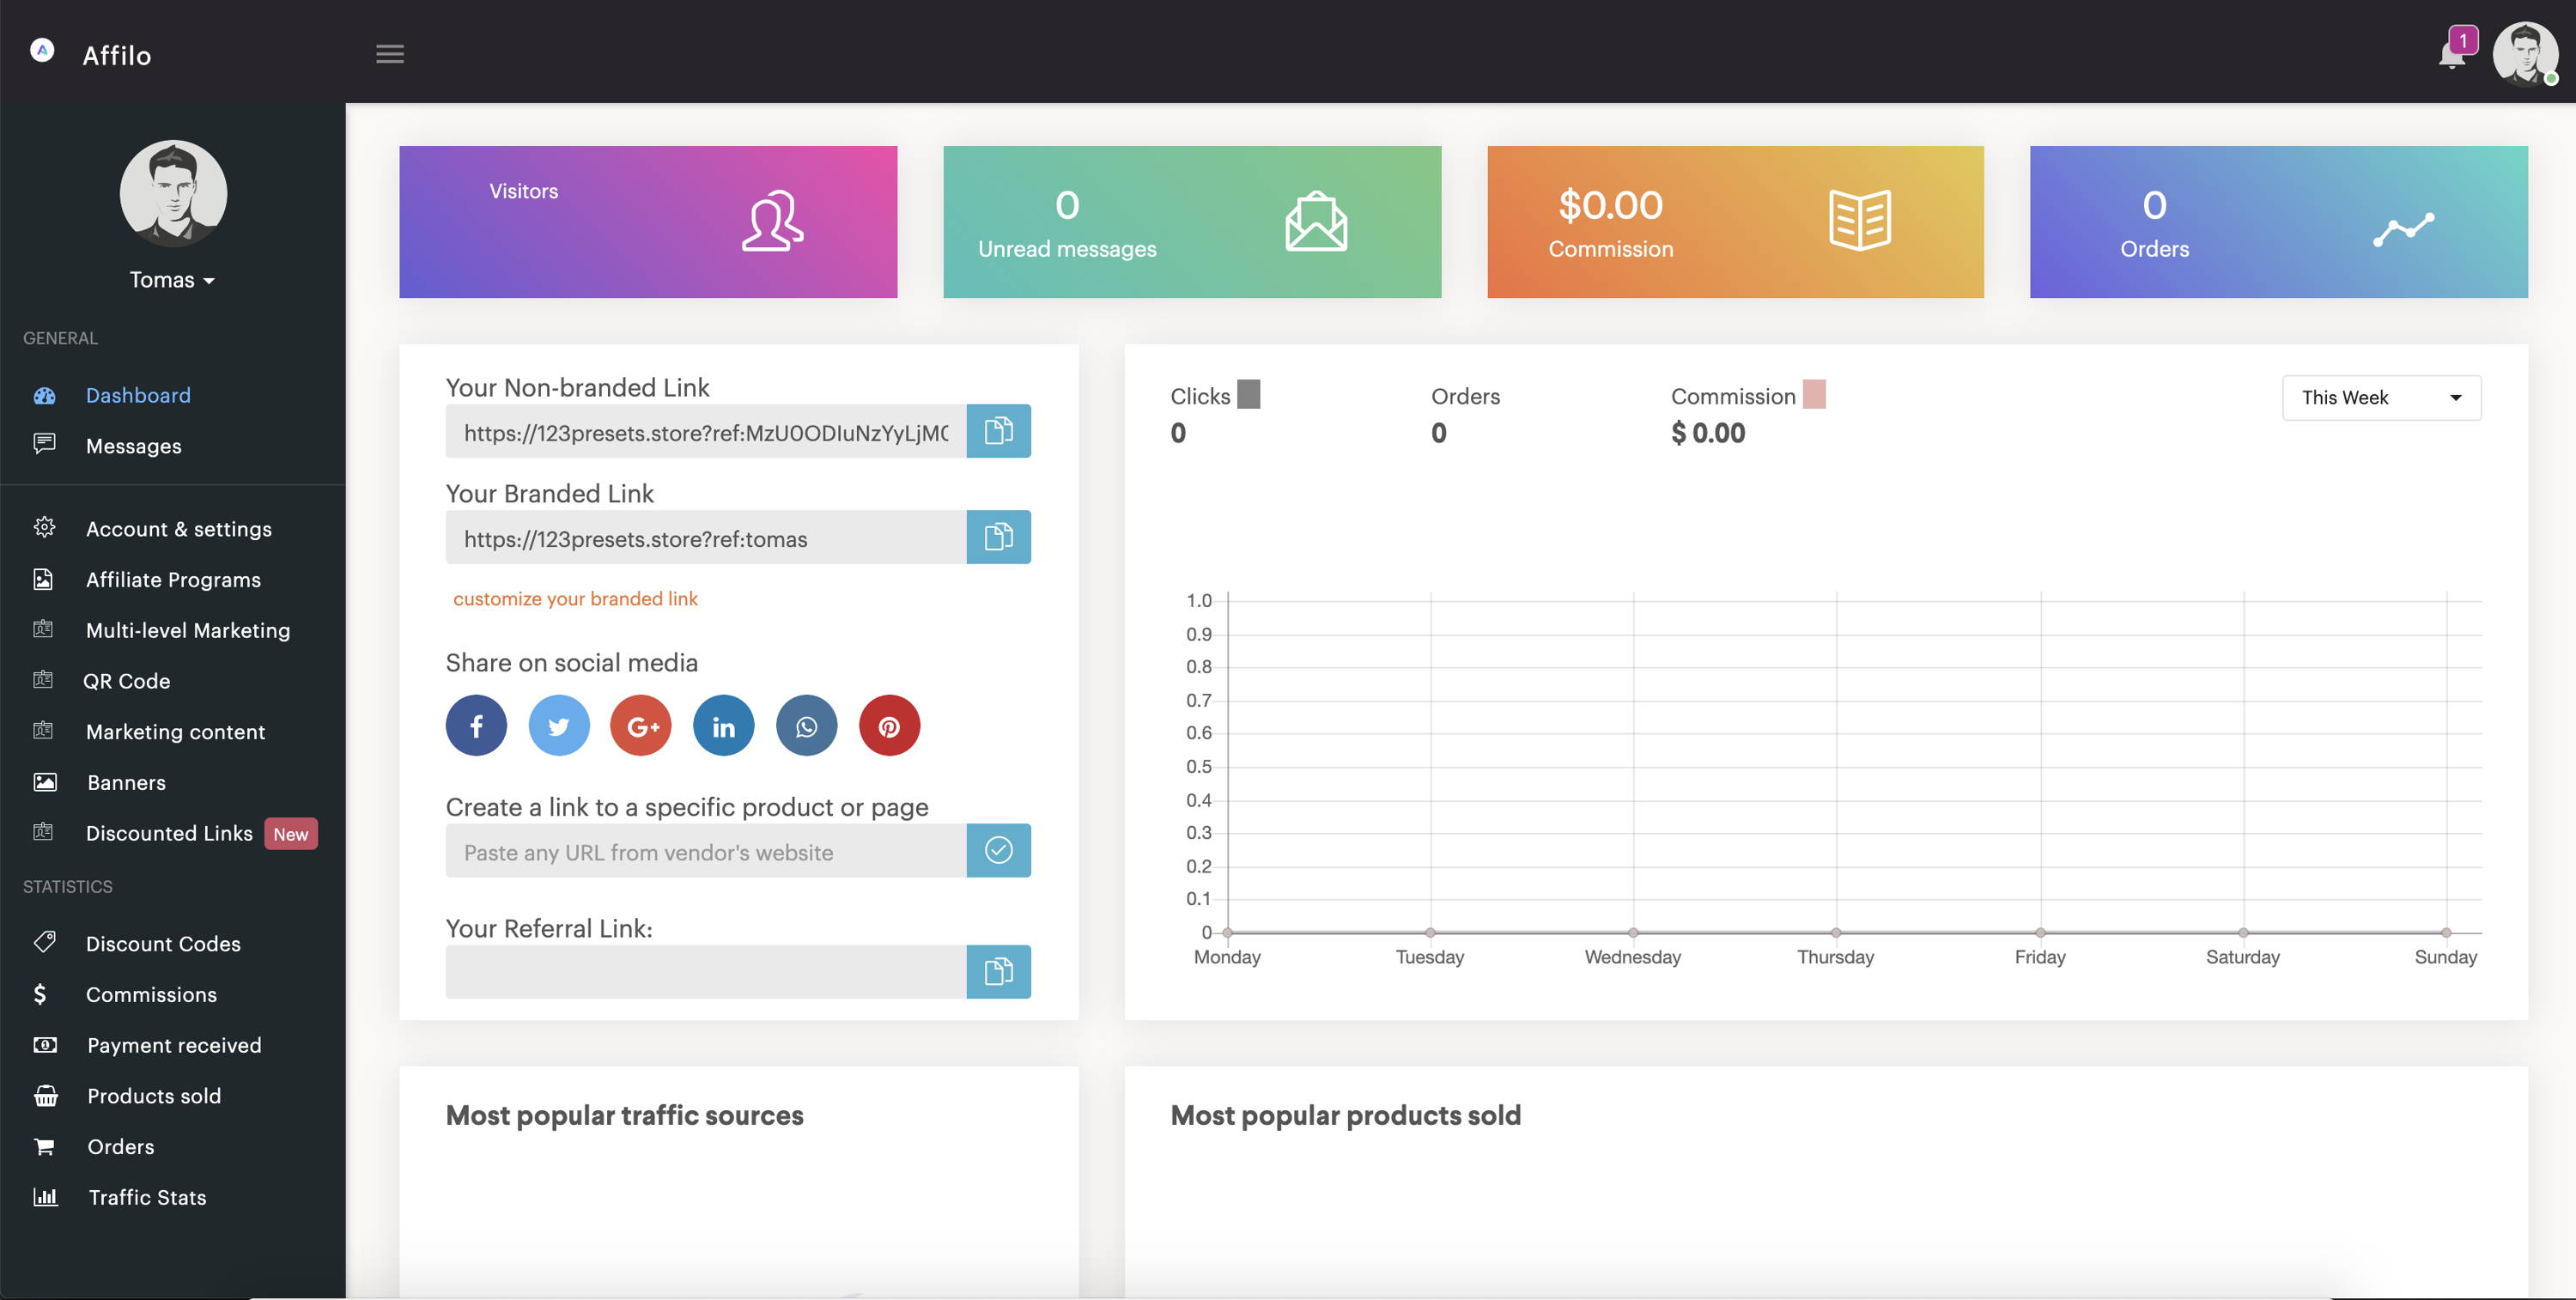
Task: Click the Orders cart icon
Action: click(x=44, y=1147)
